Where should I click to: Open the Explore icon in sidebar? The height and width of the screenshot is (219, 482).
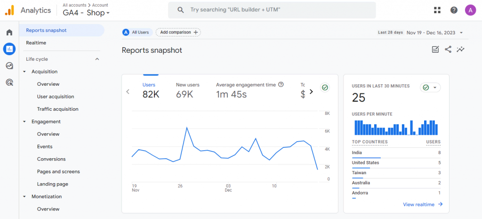pos(9,65)
